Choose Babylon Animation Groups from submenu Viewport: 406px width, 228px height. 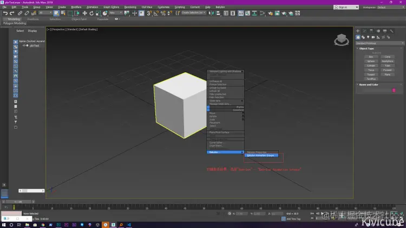(261, 156)
